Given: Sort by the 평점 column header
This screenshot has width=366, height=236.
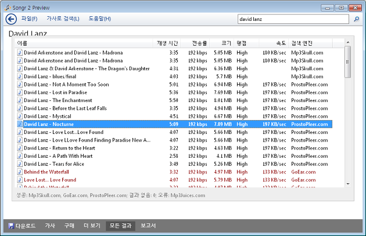Looking at the screenshot, I should click(x=246, y=43).
